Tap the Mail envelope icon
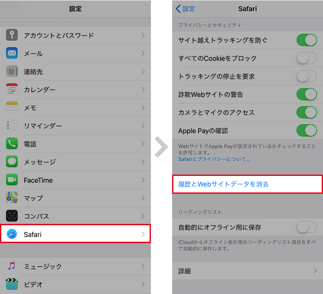Image resolution: width=323 pixels, height=294 pixels. click(12, 53)
